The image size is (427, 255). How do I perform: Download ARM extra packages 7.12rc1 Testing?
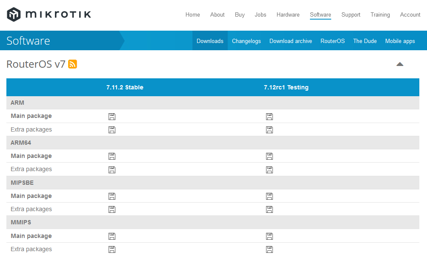pyautogui.click(x=269, y=130)
